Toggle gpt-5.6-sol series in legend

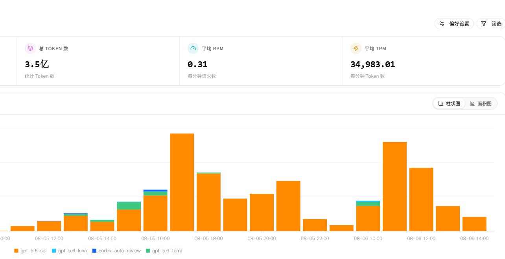(30, 251)
